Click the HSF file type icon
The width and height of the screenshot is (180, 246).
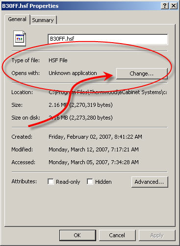(x=20, y=39)
